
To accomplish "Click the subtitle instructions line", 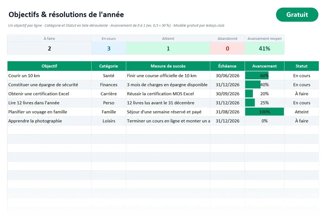I will pyautogui.click(x=116, y=25).
